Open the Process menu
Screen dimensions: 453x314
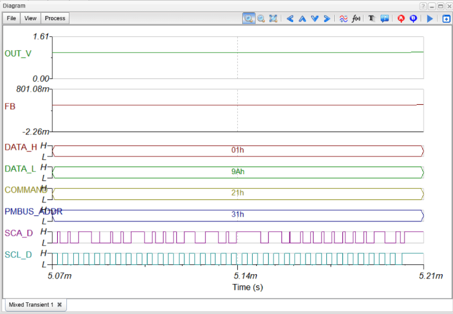coord(55,18)
